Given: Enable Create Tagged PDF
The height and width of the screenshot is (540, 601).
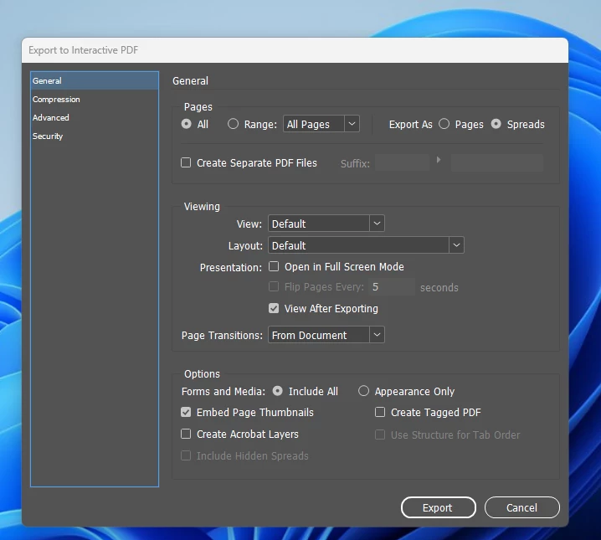Looking at the screenshot, I should [x=380, y=412].
